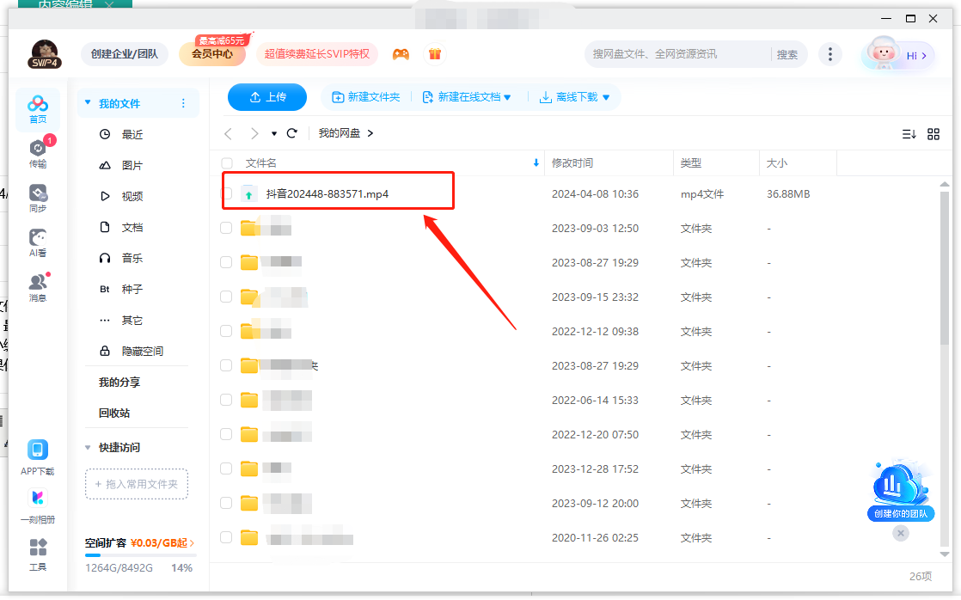The height and width of the screenshot is (600, 961).
Task: Open 消息 messages in sidebar
Action: (x=38, y=286)
